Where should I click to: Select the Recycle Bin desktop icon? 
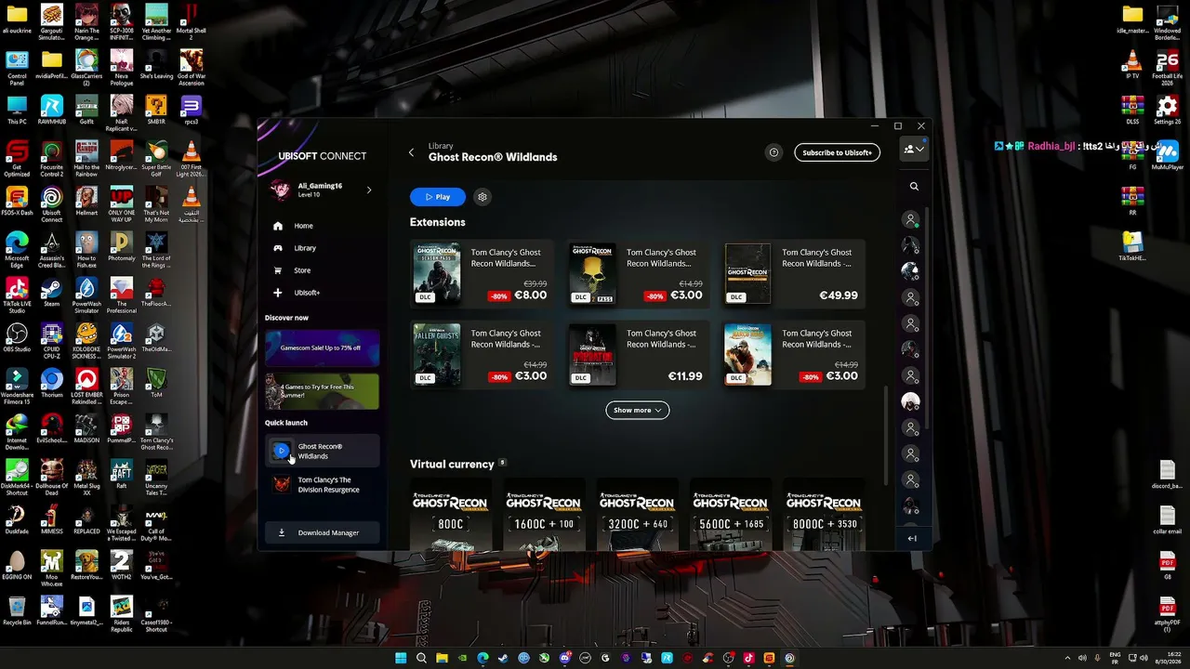coord(17,611)
